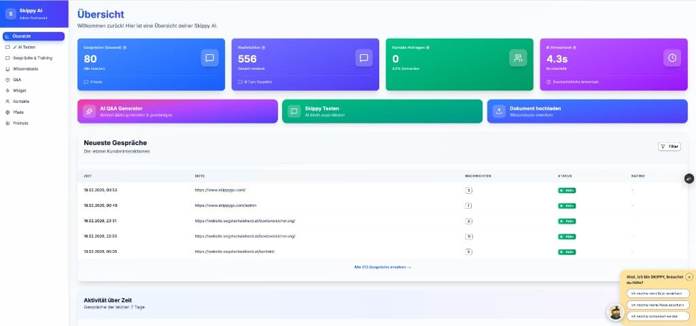Image resolution: width=696 pixels, height=326 pixels.
Task: Click the chat icon on Gespräche card
Action: (x=209, y=58)
